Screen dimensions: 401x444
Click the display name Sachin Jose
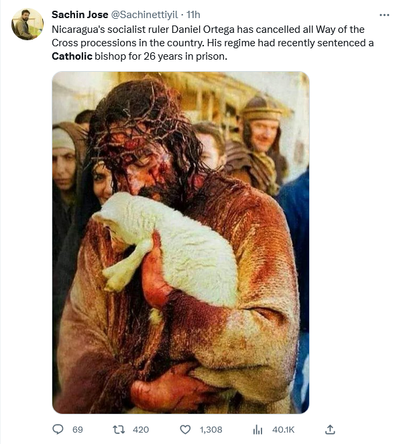click(80, 15)
